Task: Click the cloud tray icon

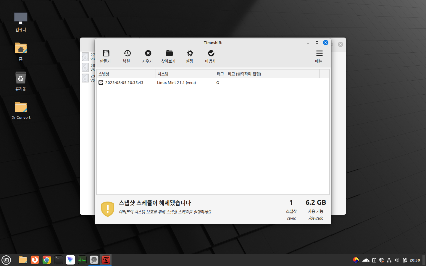Action: click(x=366, y=260)
